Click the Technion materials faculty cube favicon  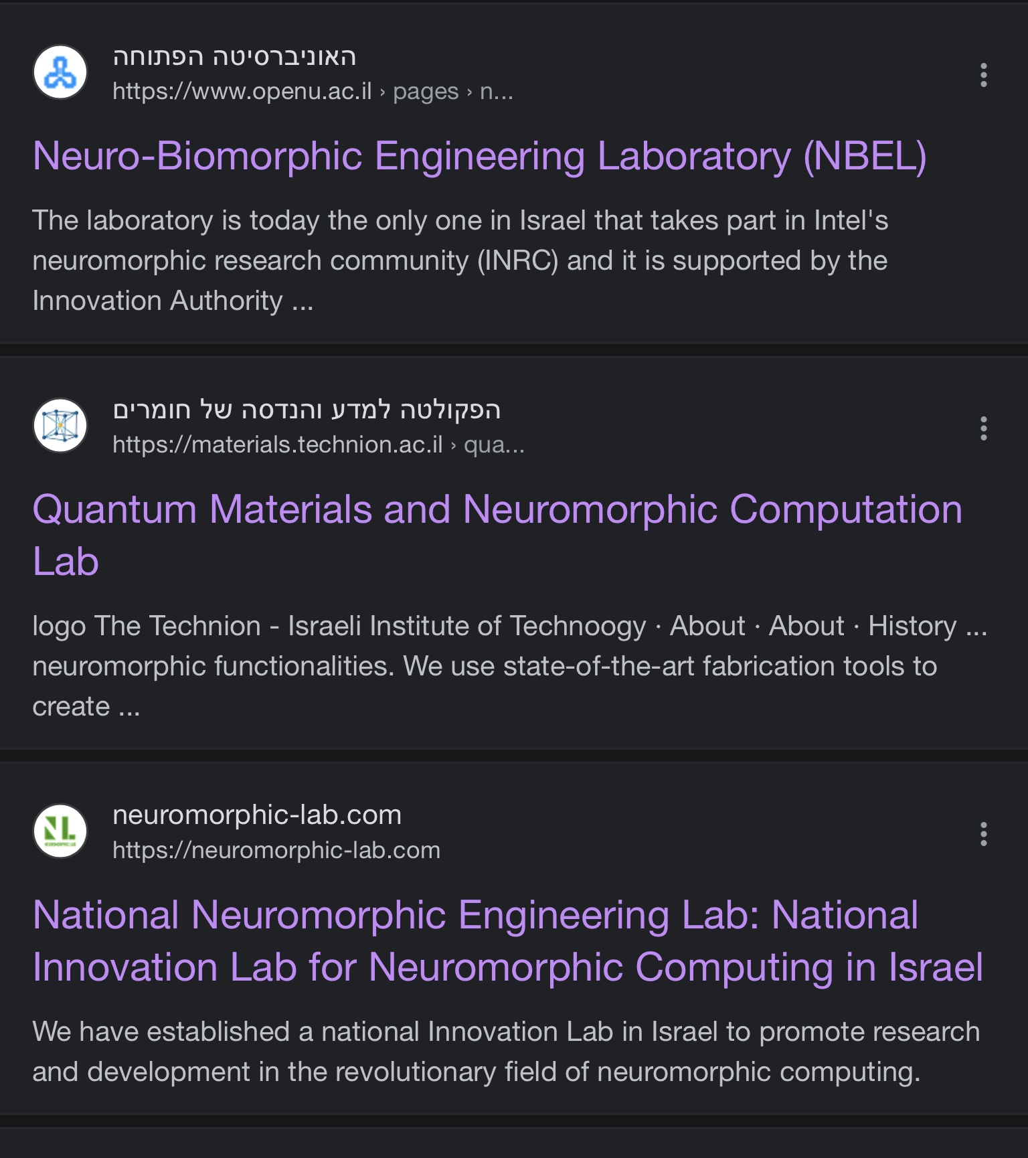tap(60, 426)
